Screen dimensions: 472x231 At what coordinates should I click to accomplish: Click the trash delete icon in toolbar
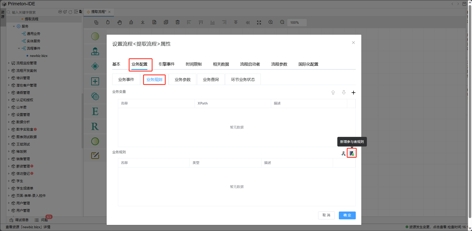177,22
